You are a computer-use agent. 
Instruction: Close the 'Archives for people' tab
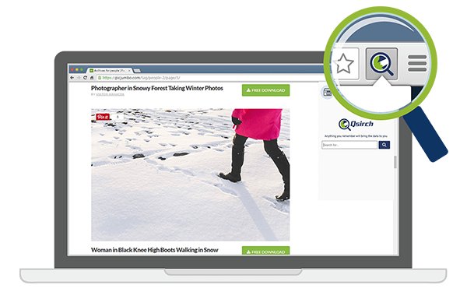[129, 71]
